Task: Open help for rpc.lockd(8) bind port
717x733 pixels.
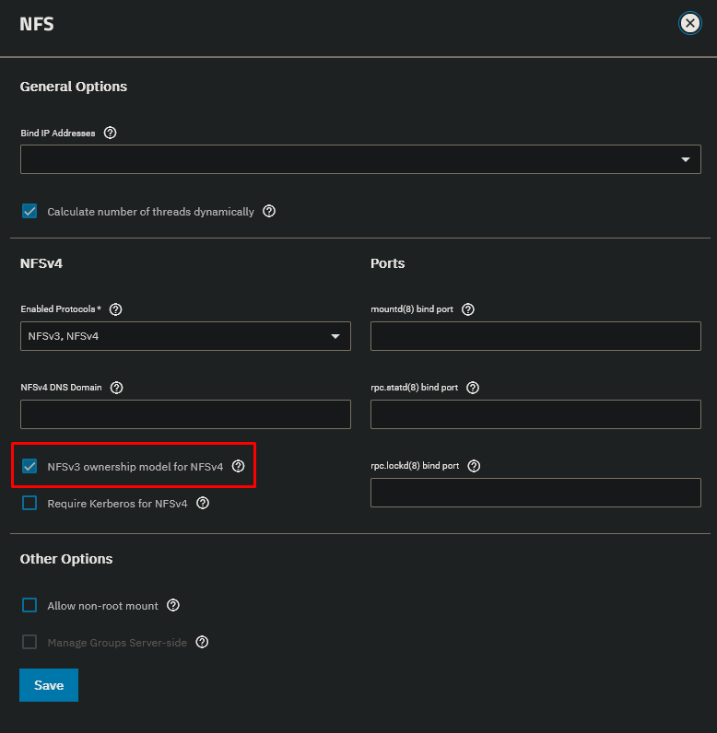Action: pos(474,466)
